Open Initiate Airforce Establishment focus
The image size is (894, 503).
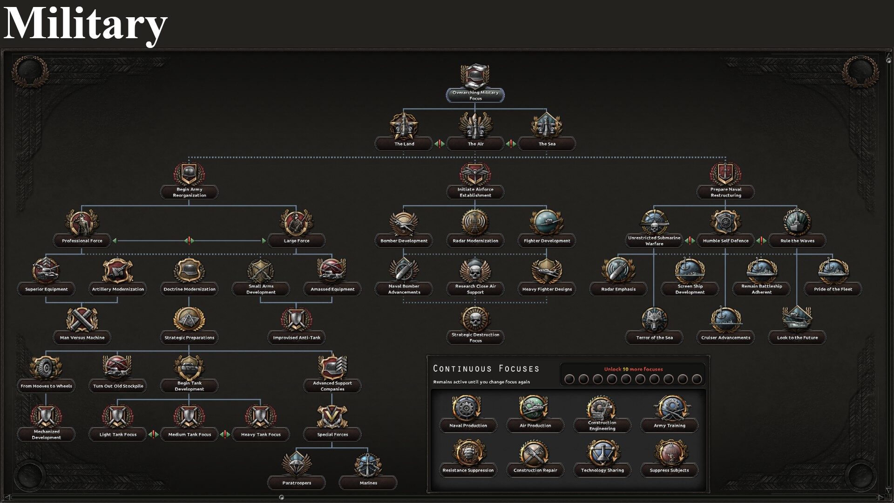pos(475,182)
